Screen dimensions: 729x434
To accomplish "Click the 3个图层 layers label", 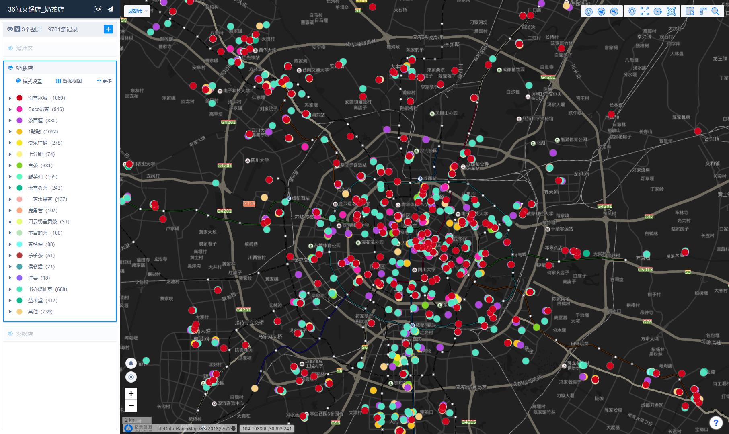I will point(32,29).
